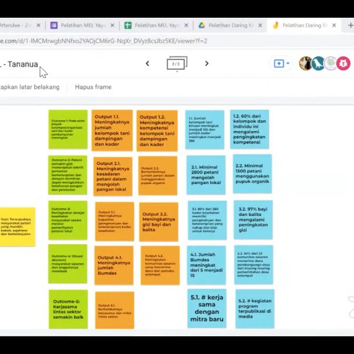This screenshot has height=354, width=354.
Task: Open the new browser tab plus button
Action: (x=350, y=25)
